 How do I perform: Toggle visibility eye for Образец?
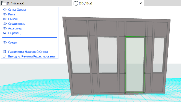5,33
